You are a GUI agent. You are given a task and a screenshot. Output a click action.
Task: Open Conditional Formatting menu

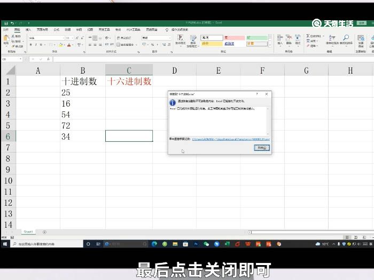pos(181,39)
